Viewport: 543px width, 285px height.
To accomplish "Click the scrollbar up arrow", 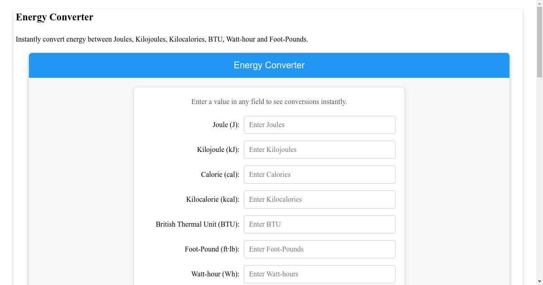I will point(539,4).
